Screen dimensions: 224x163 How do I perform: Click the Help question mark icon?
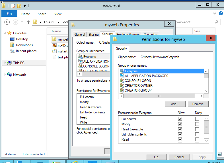(x=221, y=13)
